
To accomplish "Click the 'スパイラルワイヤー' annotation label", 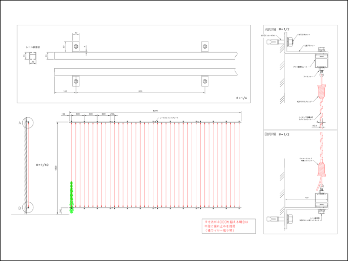I will tap(306, 119).
